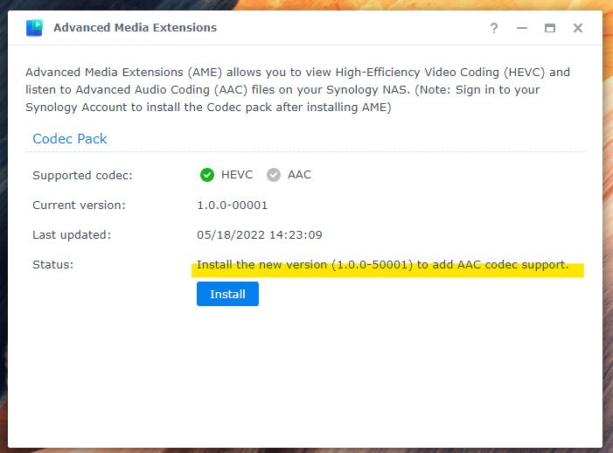Click the last updated date 05/18/2022
This screenshot has width=613, height=453.
pos(260,235)
